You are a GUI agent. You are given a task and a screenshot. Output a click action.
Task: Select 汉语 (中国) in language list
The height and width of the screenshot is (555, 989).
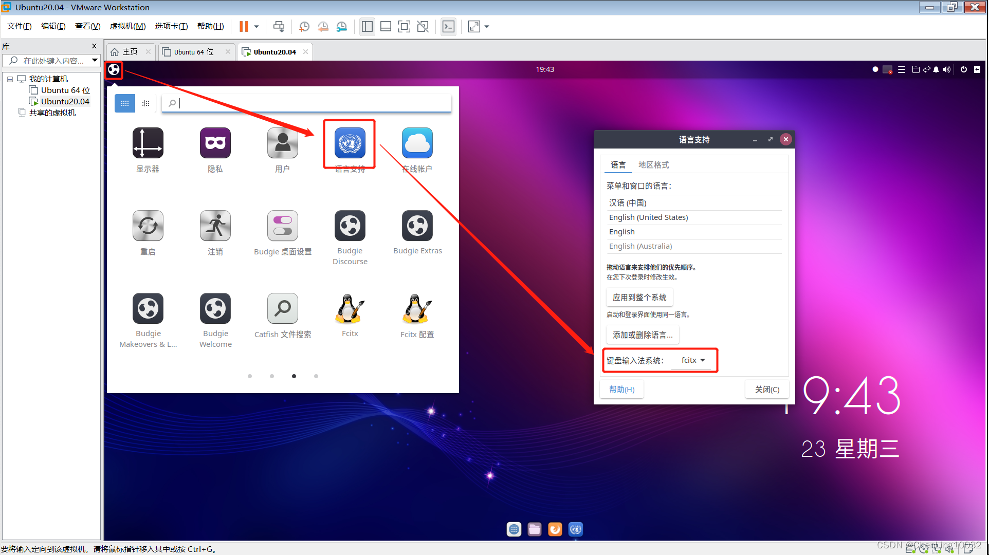[x=694, y=203]
